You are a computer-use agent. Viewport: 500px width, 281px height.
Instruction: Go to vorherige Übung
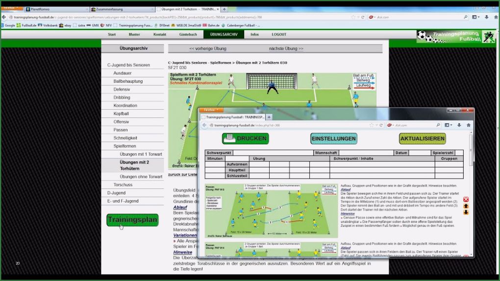click(207, 49)
